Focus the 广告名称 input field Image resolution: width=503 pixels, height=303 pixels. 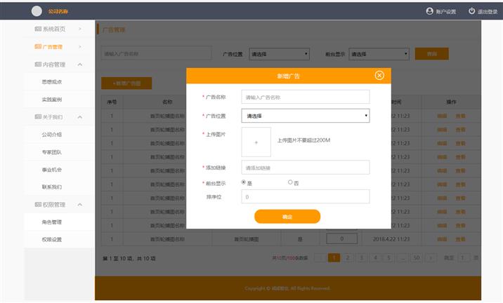(305, 97)
